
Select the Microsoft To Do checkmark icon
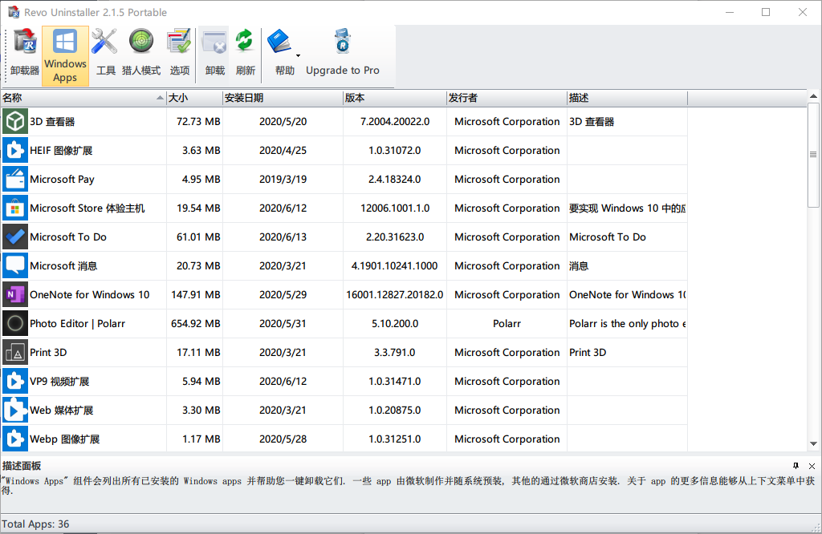[x=15, y=237]
